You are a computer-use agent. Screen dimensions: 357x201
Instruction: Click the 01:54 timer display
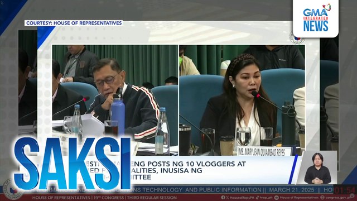click(x=345, y=190)
